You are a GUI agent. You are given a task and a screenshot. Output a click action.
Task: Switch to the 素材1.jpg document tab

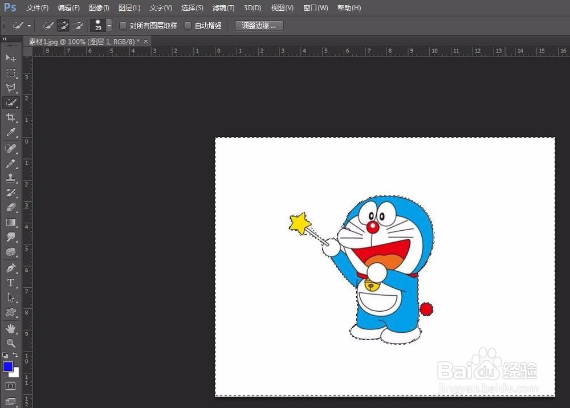click(84, 42)
